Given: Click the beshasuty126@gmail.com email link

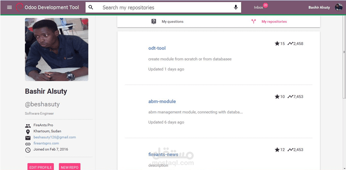Looking at the screenshot, I should 55,137.
